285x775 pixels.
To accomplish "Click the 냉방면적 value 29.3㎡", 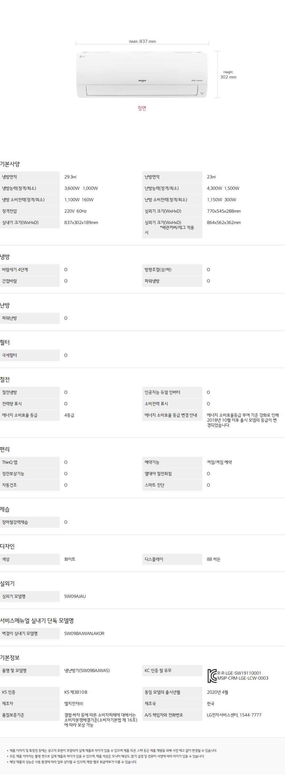I will click(70, 177).
